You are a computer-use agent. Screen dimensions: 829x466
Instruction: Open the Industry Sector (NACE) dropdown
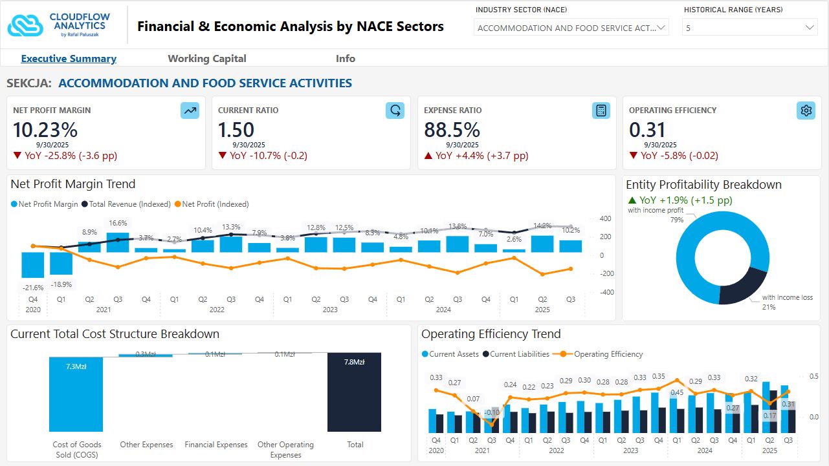[571, 28]
